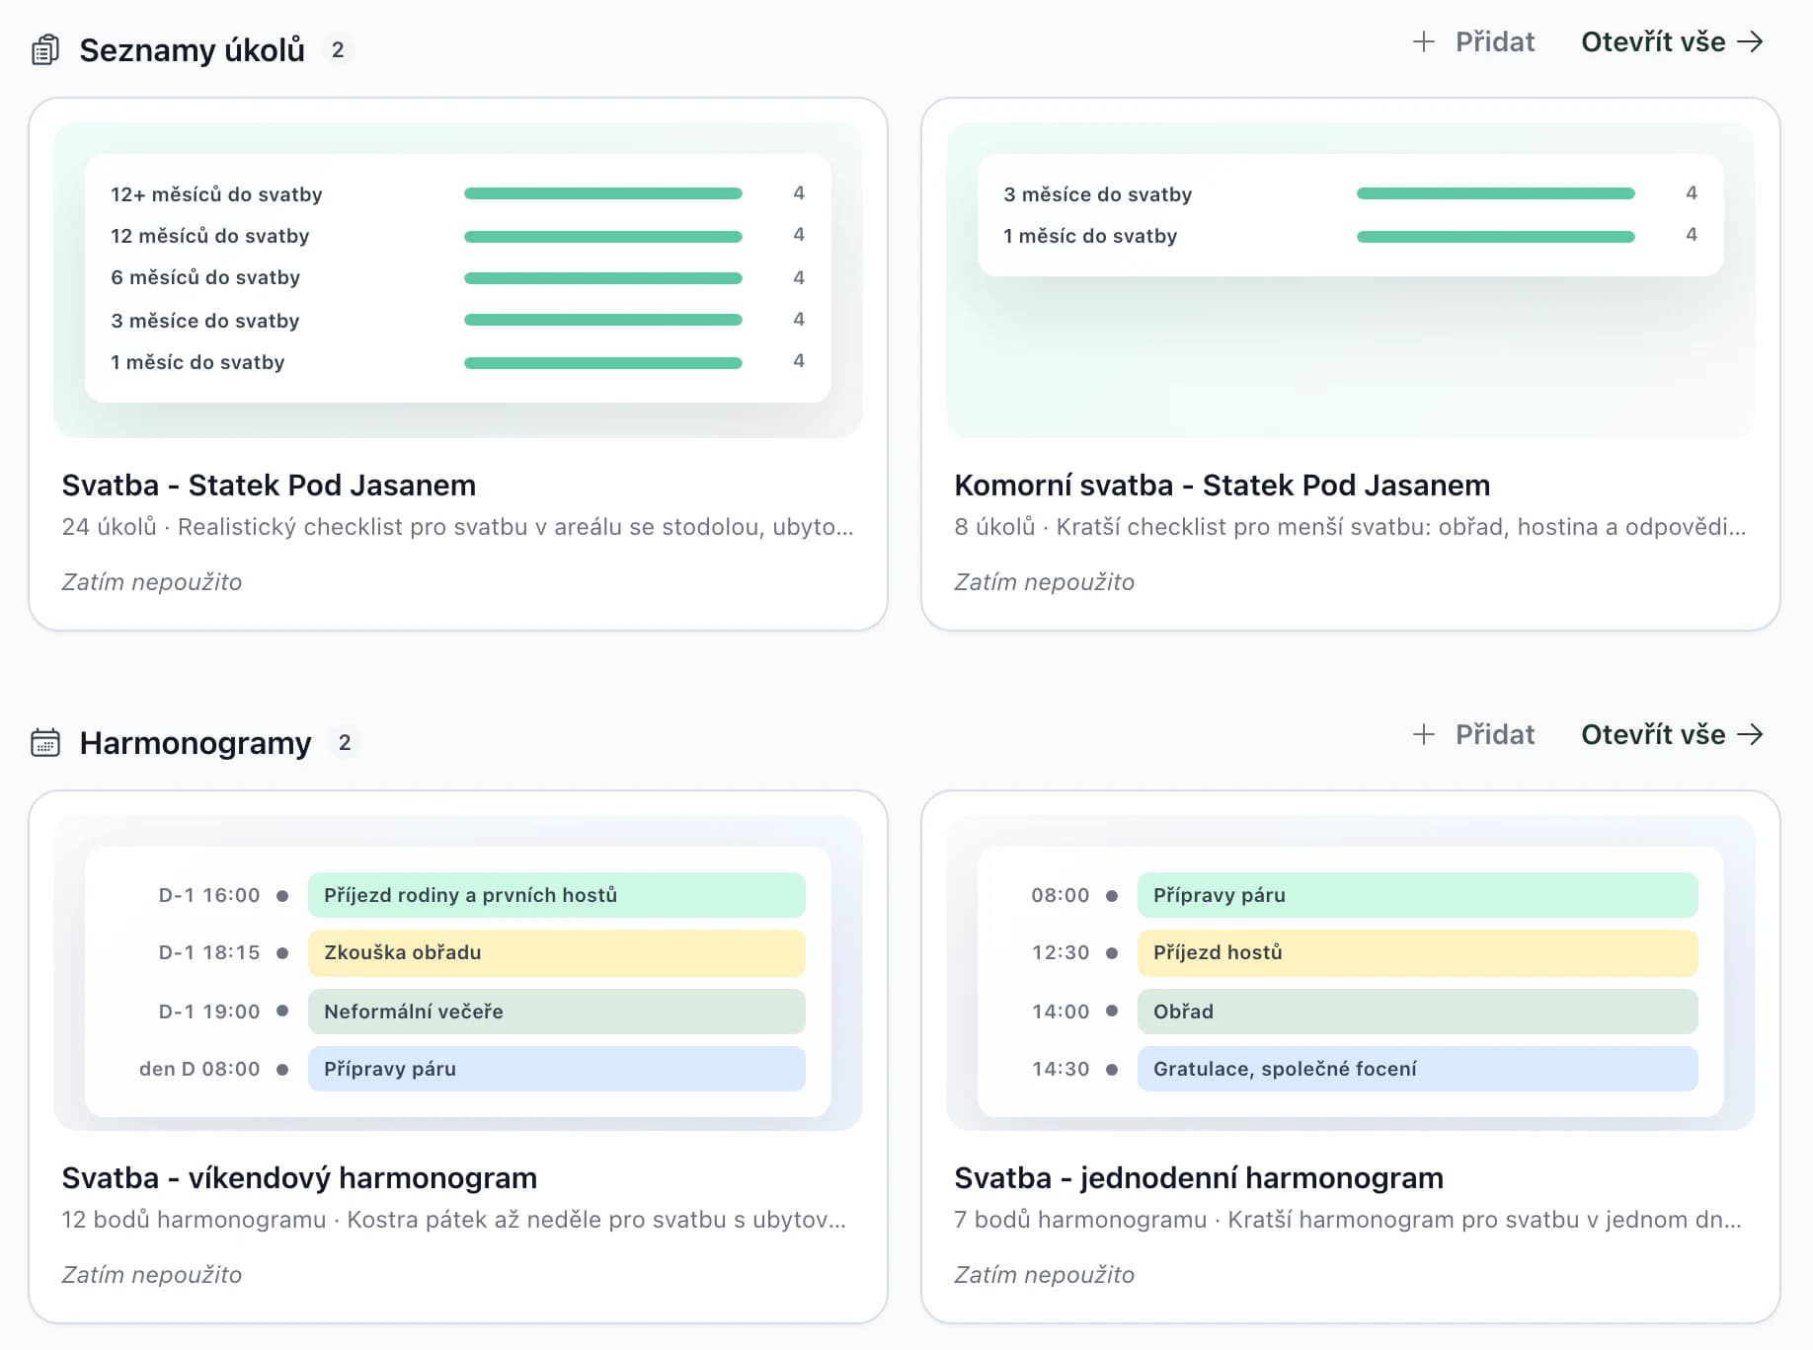Click the den D 08:00 time label
The width and height of the screenshot is (1813, 1350).
point(199,1069)
